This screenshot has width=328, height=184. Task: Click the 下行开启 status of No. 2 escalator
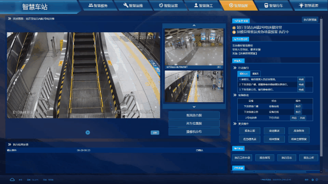point(274,118)
